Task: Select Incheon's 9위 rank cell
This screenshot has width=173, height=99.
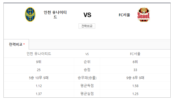Action: pos(39,62)
